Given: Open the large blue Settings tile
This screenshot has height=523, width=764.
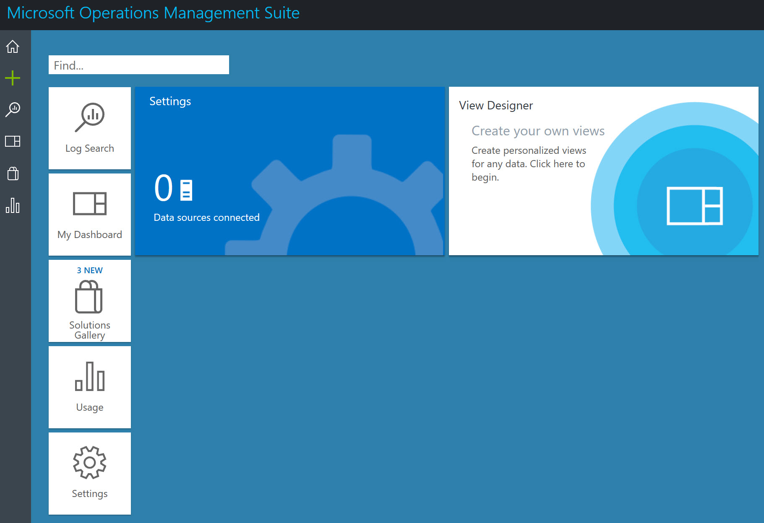Looking at the screenshot, I should pos(289,171).
